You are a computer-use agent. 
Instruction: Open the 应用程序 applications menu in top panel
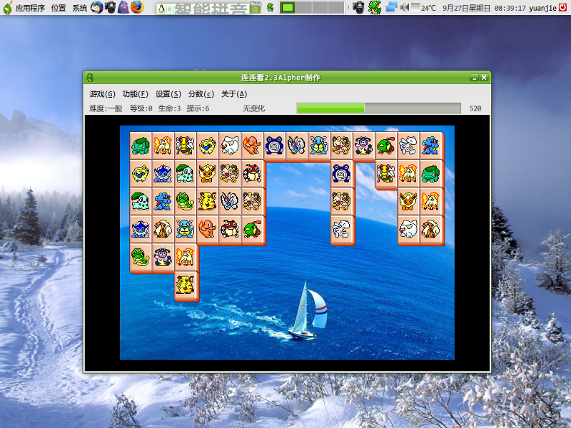[30, 8]
